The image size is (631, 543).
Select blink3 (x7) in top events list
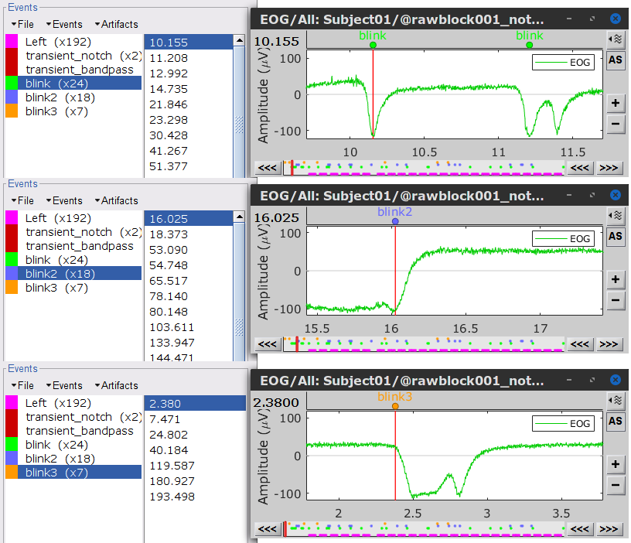click(56, 111)
